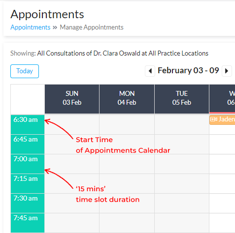Select Sunday 7:45 am empty slot

[72, 223]
